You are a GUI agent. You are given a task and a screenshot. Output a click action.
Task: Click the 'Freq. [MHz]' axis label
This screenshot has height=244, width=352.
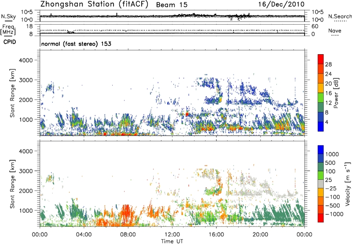pos(8,30)
